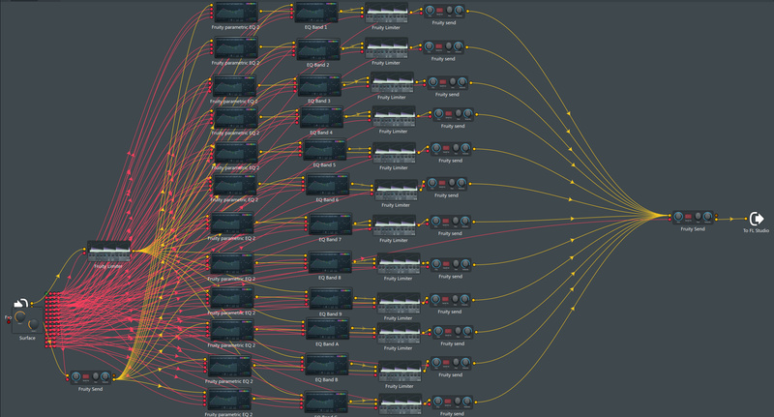Viewport: 774px width, 417px height.
Task: Select the From FL Studio input node icon
Action: (x=20, y=303)
